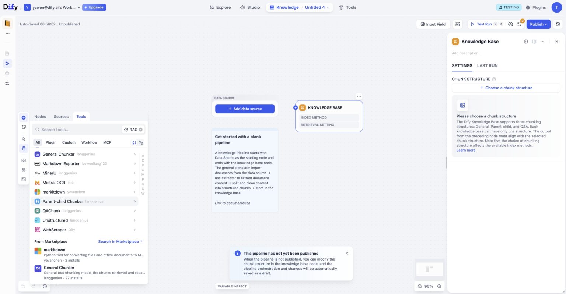Image resolution: width=566 pixels, height=294 pixels.
Task: Click the add note icon in canvas toolbar
Action: pos(24,127)
